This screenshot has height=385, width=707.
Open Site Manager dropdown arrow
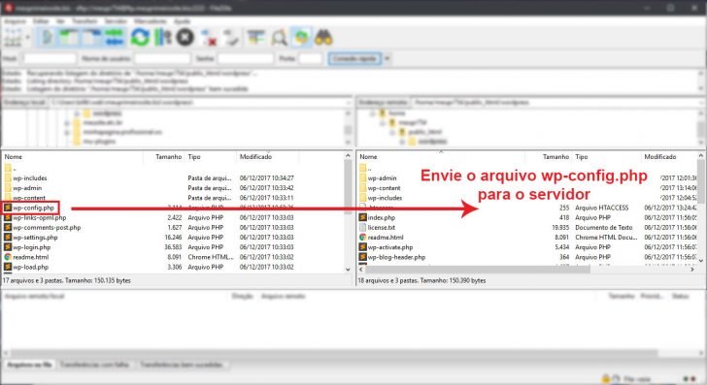pos(27,38)
